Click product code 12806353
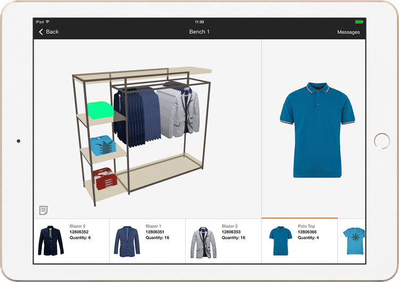Image resolution: width=399 pixels, height=282 pixels. coord(231,232)
